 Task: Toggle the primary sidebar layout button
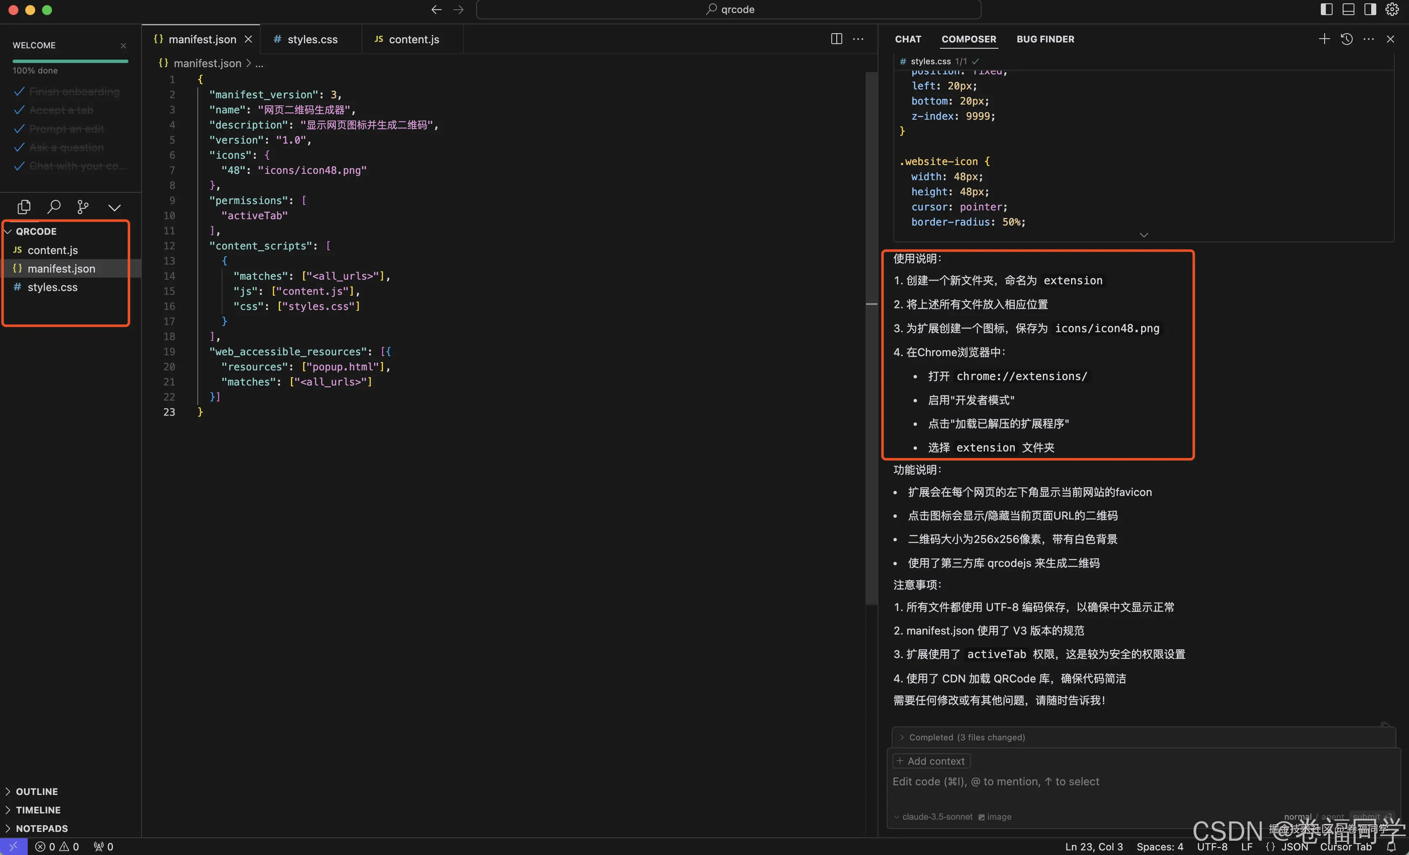(x=1327, y=9)
